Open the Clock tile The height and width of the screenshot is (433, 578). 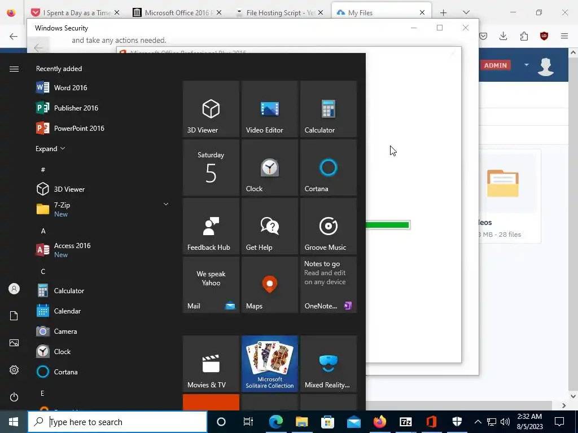(x=269, y=167)
